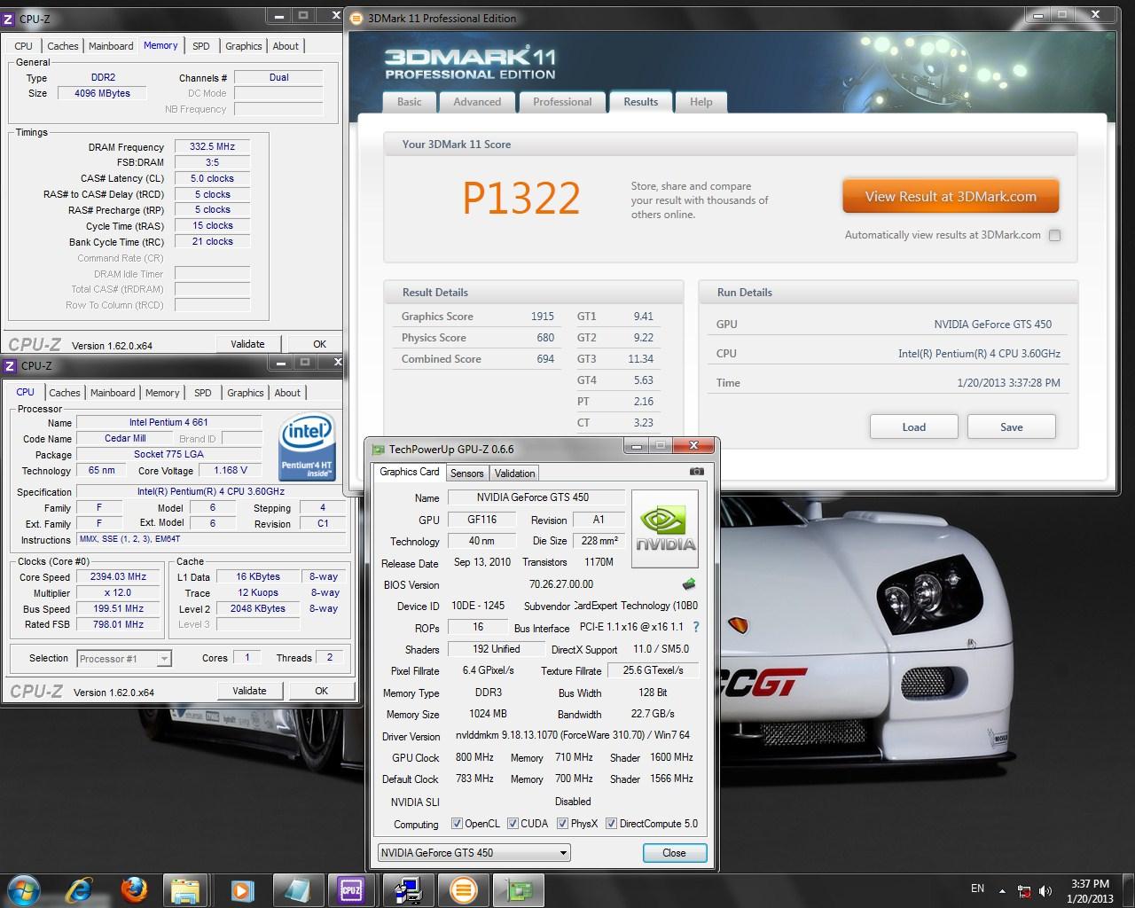This screenshot has width=1135, height=908.
Task: Show hidden system tray icons
Action: click(1003, 890)
